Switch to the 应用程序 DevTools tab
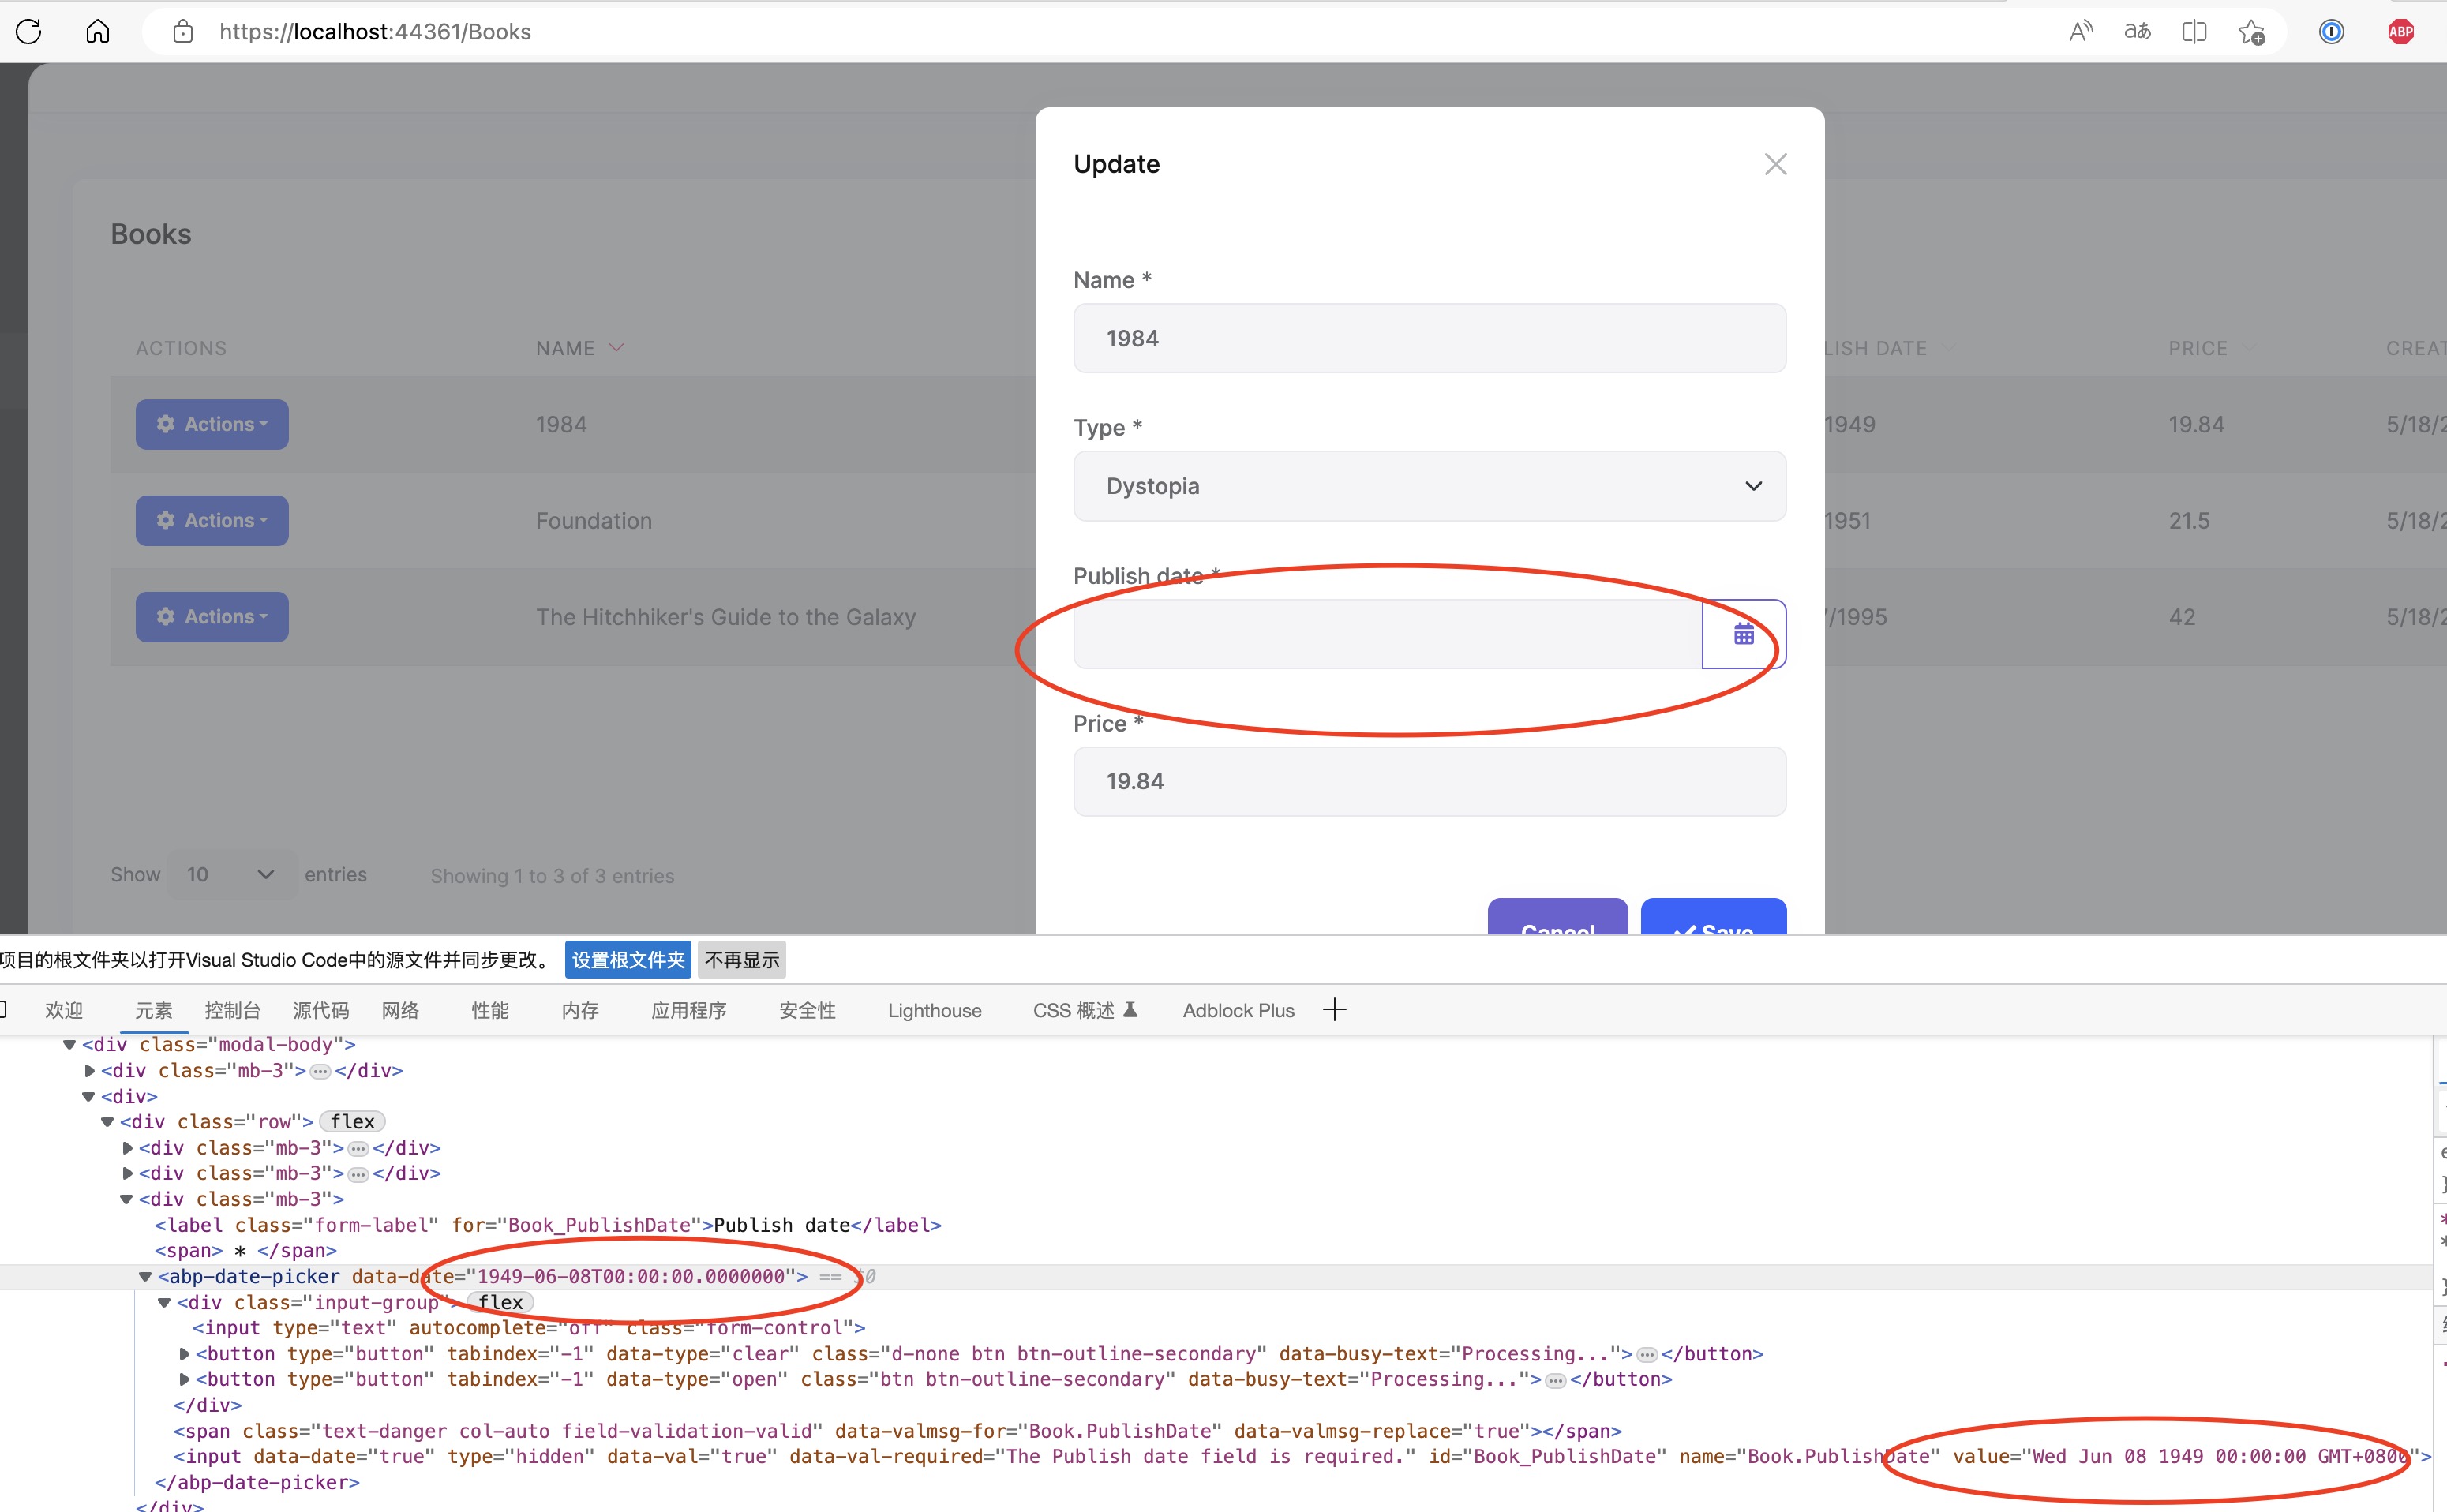The height and width of the screenshot is (1512, 2447). (688, 1010)
